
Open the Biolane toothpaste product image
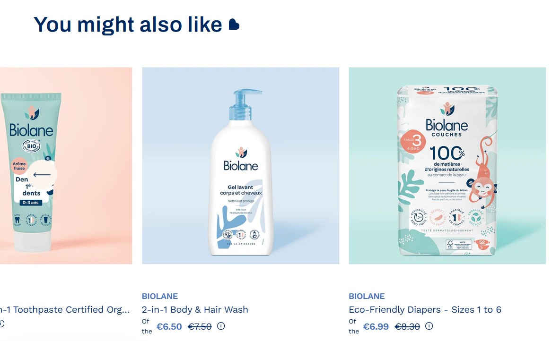(x=66, y=166)
